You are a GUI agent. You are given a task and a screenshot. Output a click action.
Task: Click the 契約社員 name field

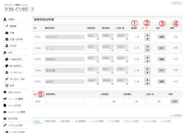pyautogui.click(x=65, y=70)
